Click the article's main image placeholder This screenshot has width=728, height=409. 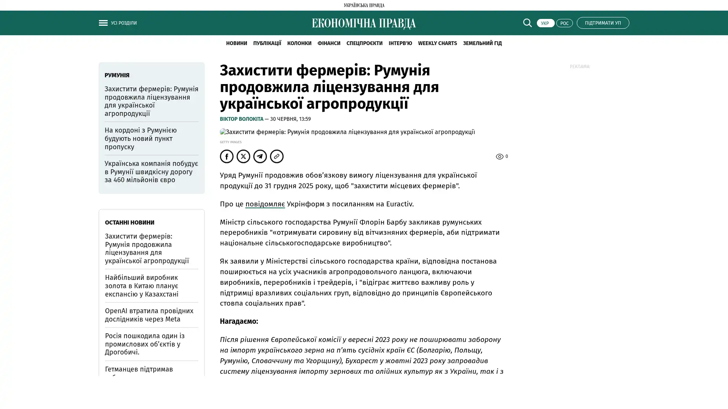pyautogui.click(x=347, y=132)
